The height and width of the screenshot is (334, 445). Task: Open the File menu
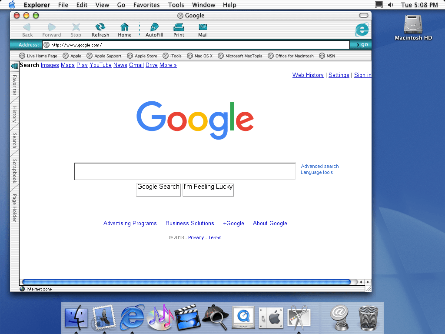63,5
